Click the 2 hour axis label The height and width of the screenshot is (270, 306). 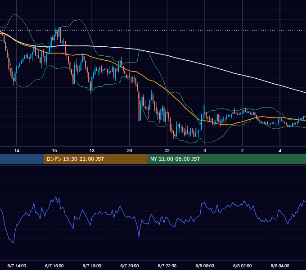coord(243,151)
